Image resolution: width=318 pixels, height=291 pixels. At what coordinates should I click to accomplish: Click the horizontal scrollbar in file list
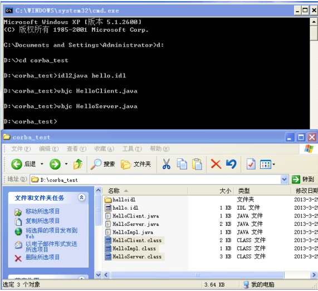pyautogui.click(x=198, y=275)
